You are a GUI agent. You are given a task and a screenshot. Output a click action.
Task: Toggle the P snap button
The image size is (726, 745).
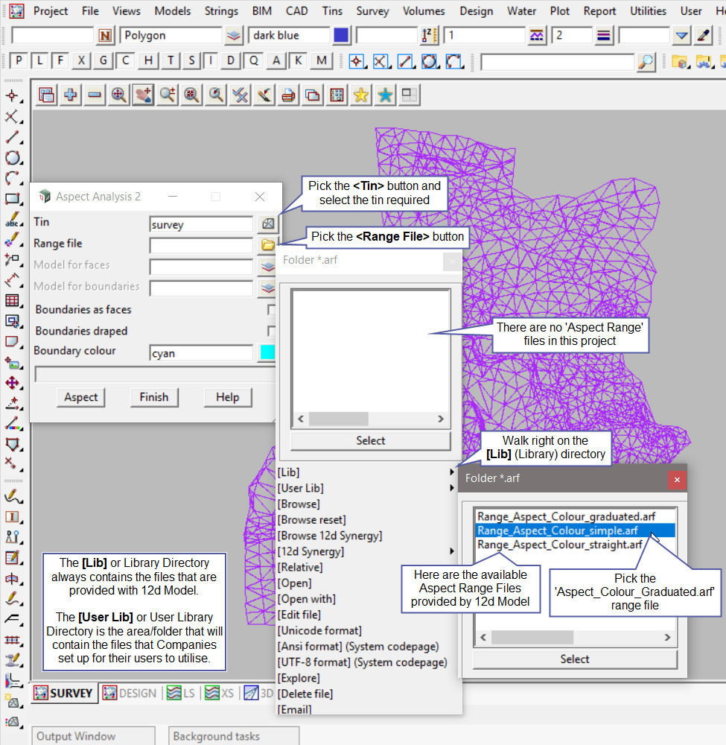click(18, 61)
